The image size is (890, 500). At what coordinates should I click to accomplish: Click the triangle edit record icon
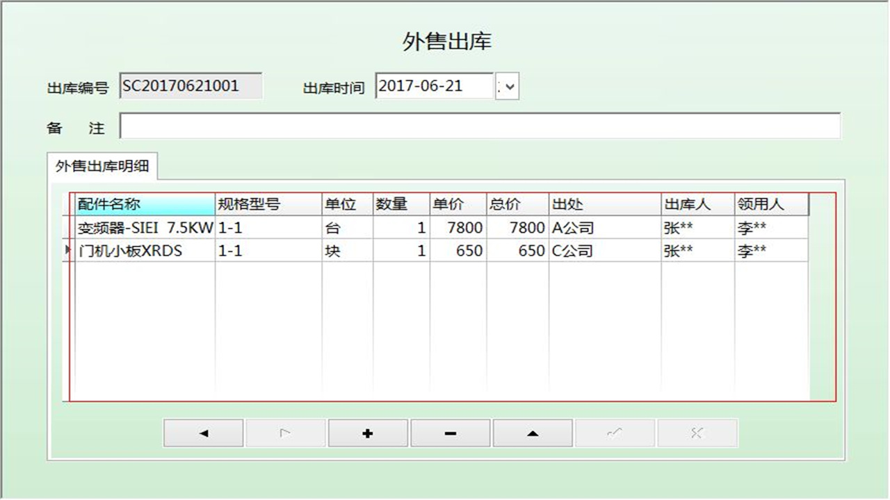(x=533, y=432)
